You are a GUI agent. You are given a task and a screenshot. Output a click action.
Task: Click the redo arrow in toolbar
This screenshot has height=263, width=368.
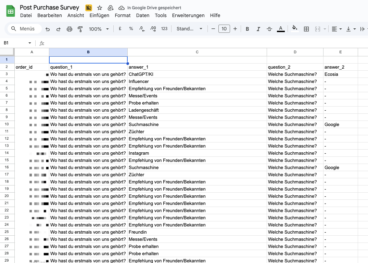point(59,29)
